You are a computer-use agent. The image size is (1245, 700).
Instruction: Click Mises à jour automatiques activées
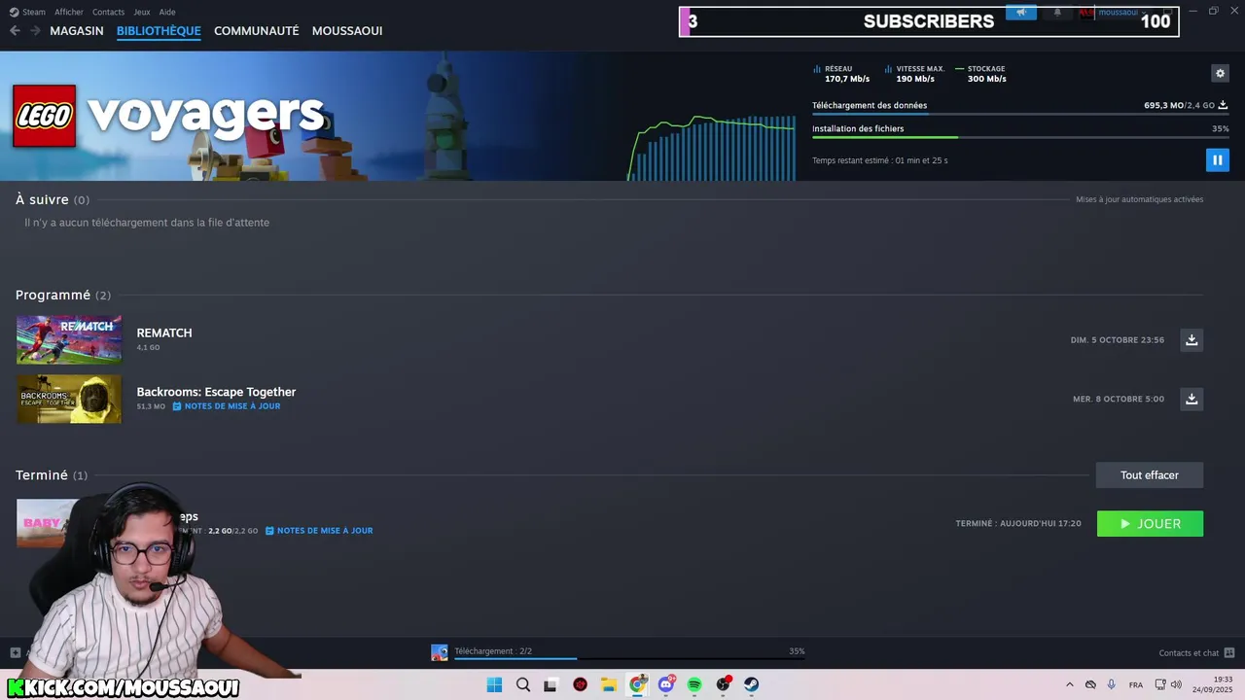pos(1139,199)
